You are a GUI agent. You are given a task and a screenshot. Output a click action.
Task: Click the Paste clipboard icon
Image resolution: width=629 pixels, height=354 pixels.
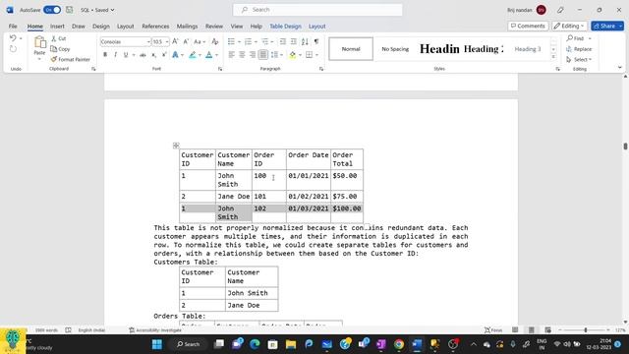39,41
